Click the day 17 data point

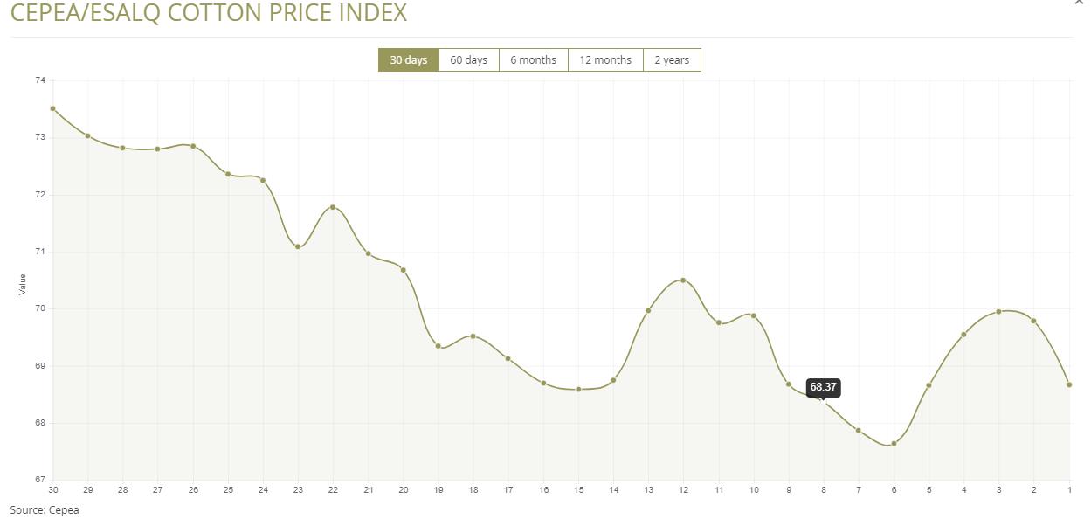click(x=508, y=358)
